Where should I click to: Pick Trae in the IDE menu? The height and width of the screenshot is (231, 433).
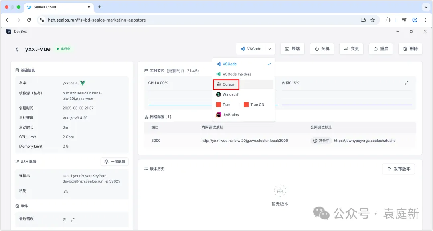coord(226,105)
